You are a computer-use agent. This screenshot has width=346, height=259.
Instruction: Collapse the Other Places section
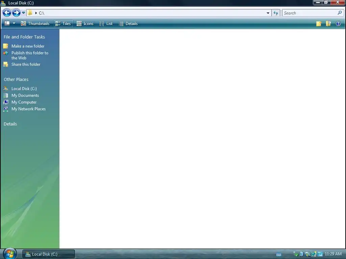point(16,80)
